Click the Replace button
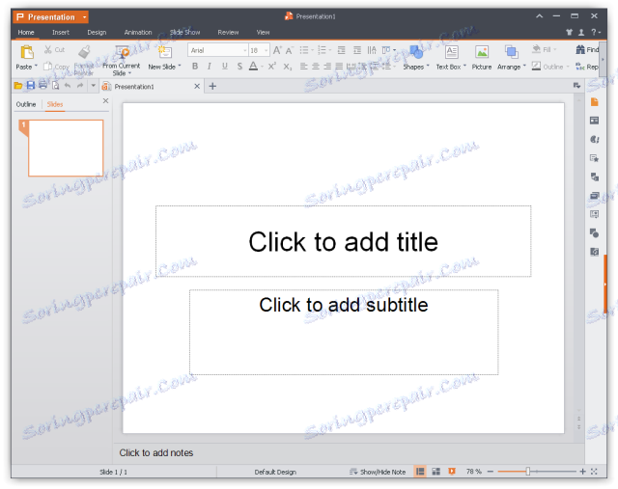Viewport: 618px width, 489px height. point(587,67)
